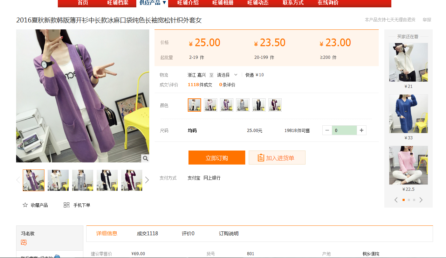Click the 加入进货单 button
Image resolution: width=446 pixels, height=258 pixels.
(277, 158)
